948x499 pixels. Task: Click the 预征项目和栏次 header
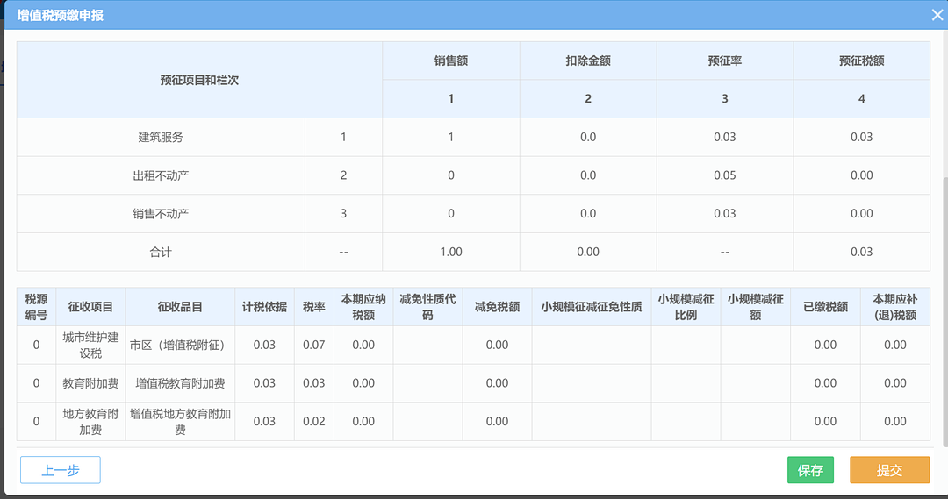click(199, 80)
